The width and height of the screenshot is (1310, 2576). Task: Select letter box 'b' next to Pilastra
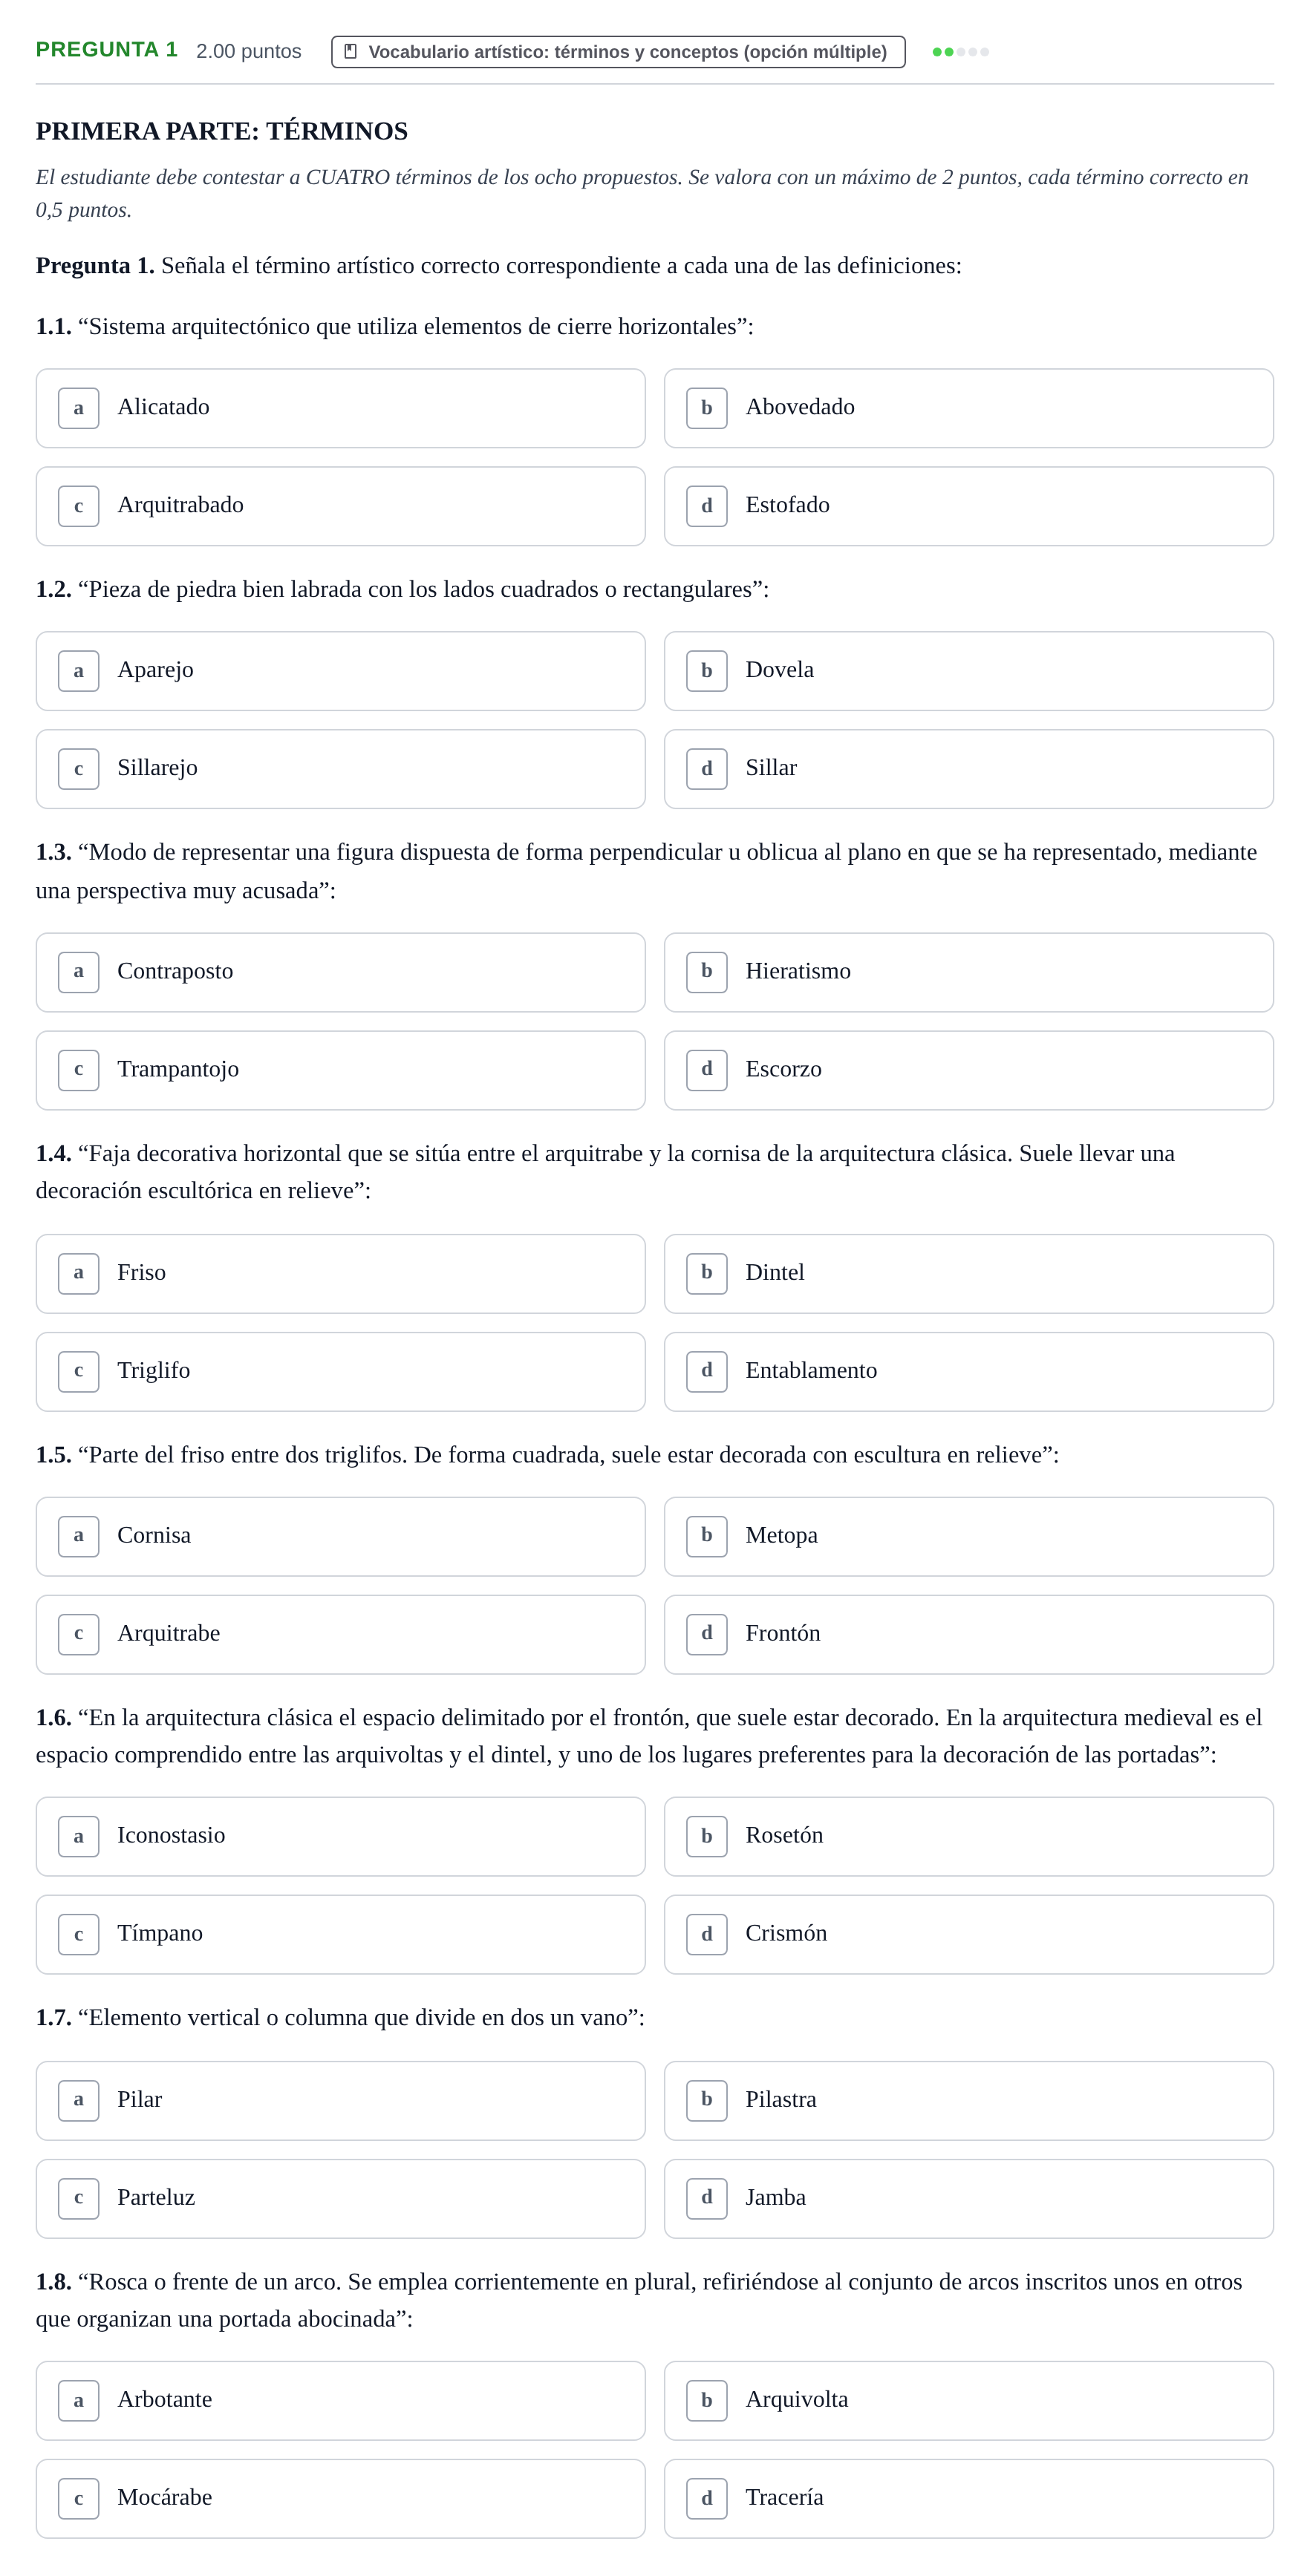tap(706, 2100)
